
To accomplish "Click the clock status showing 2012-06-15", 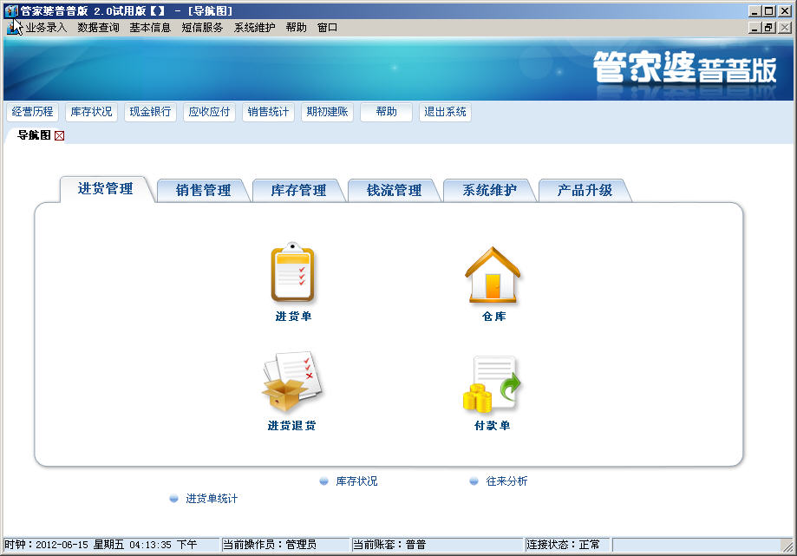I will 111,545.
